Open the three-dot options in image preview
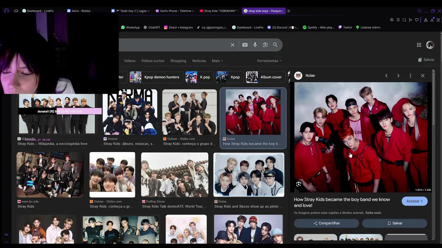 pyautogui.click(x=410, y=75)
